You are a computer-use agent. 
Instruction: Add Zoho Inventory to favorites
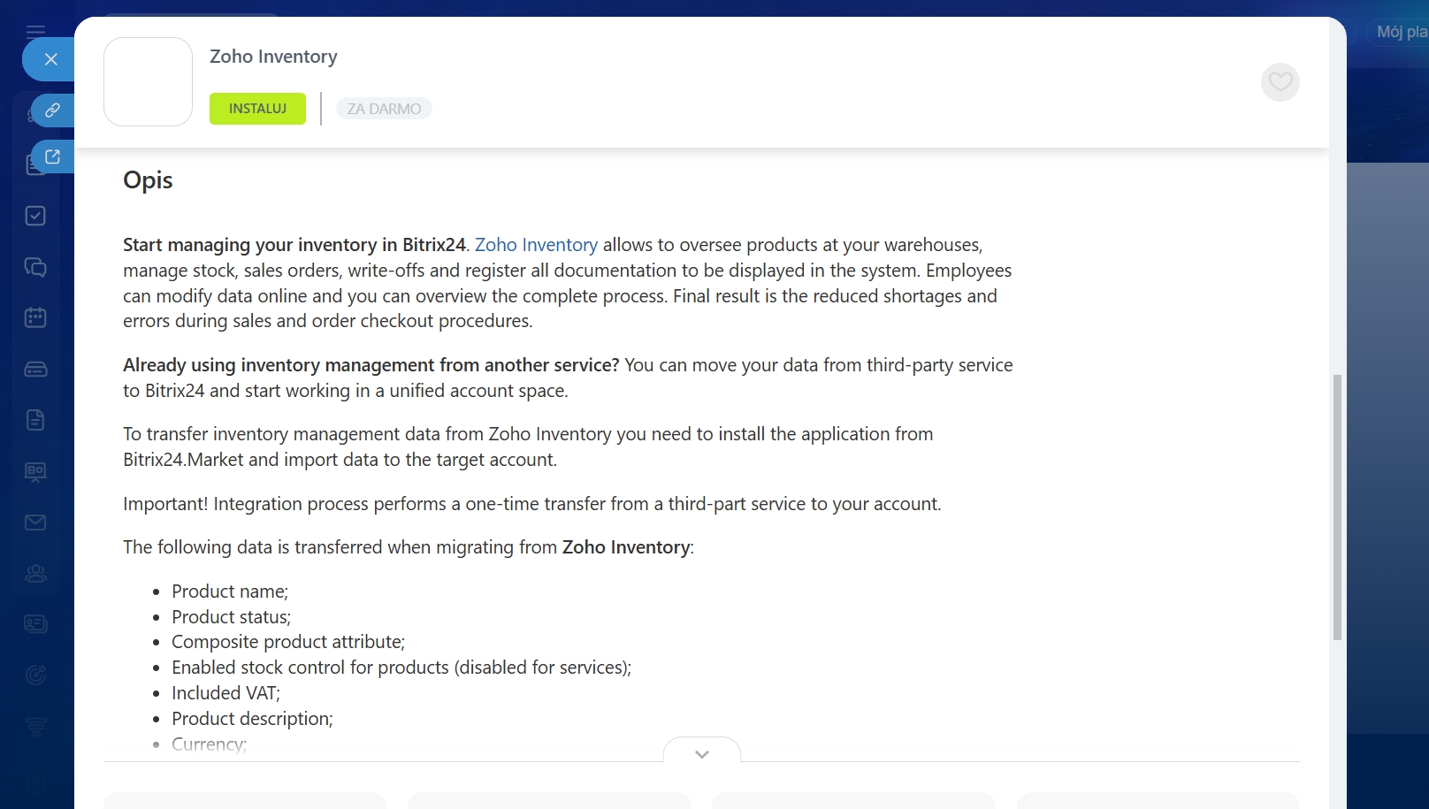[1280, 82]
